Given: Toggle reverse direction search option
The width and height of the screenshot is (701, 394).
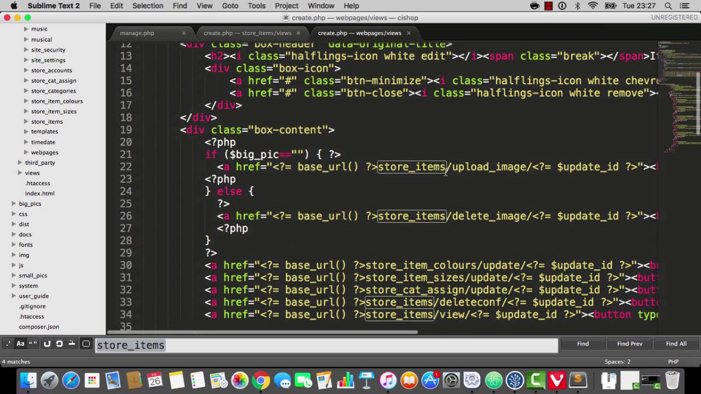Looking at the screenshot, I should tap(47, 344).
